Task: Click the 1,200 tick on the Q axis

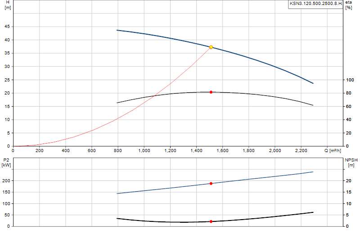Action: [171, 151]
